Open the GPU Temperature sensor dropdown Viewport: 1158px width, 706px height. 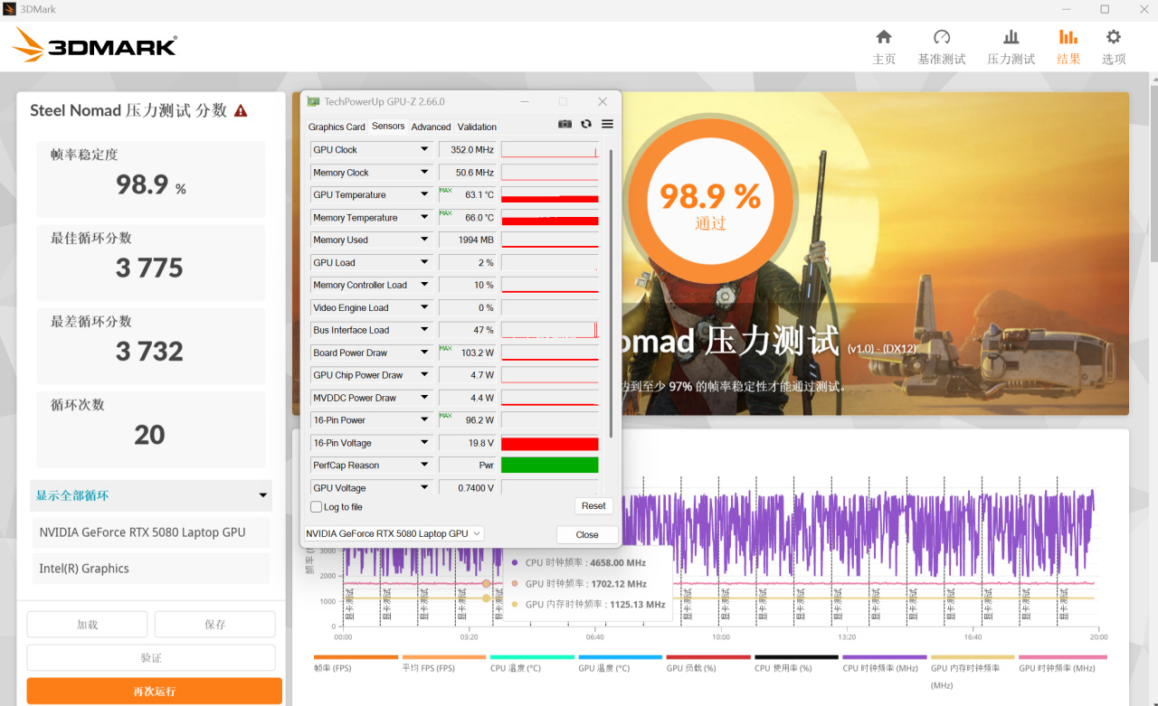coord(424,195)
